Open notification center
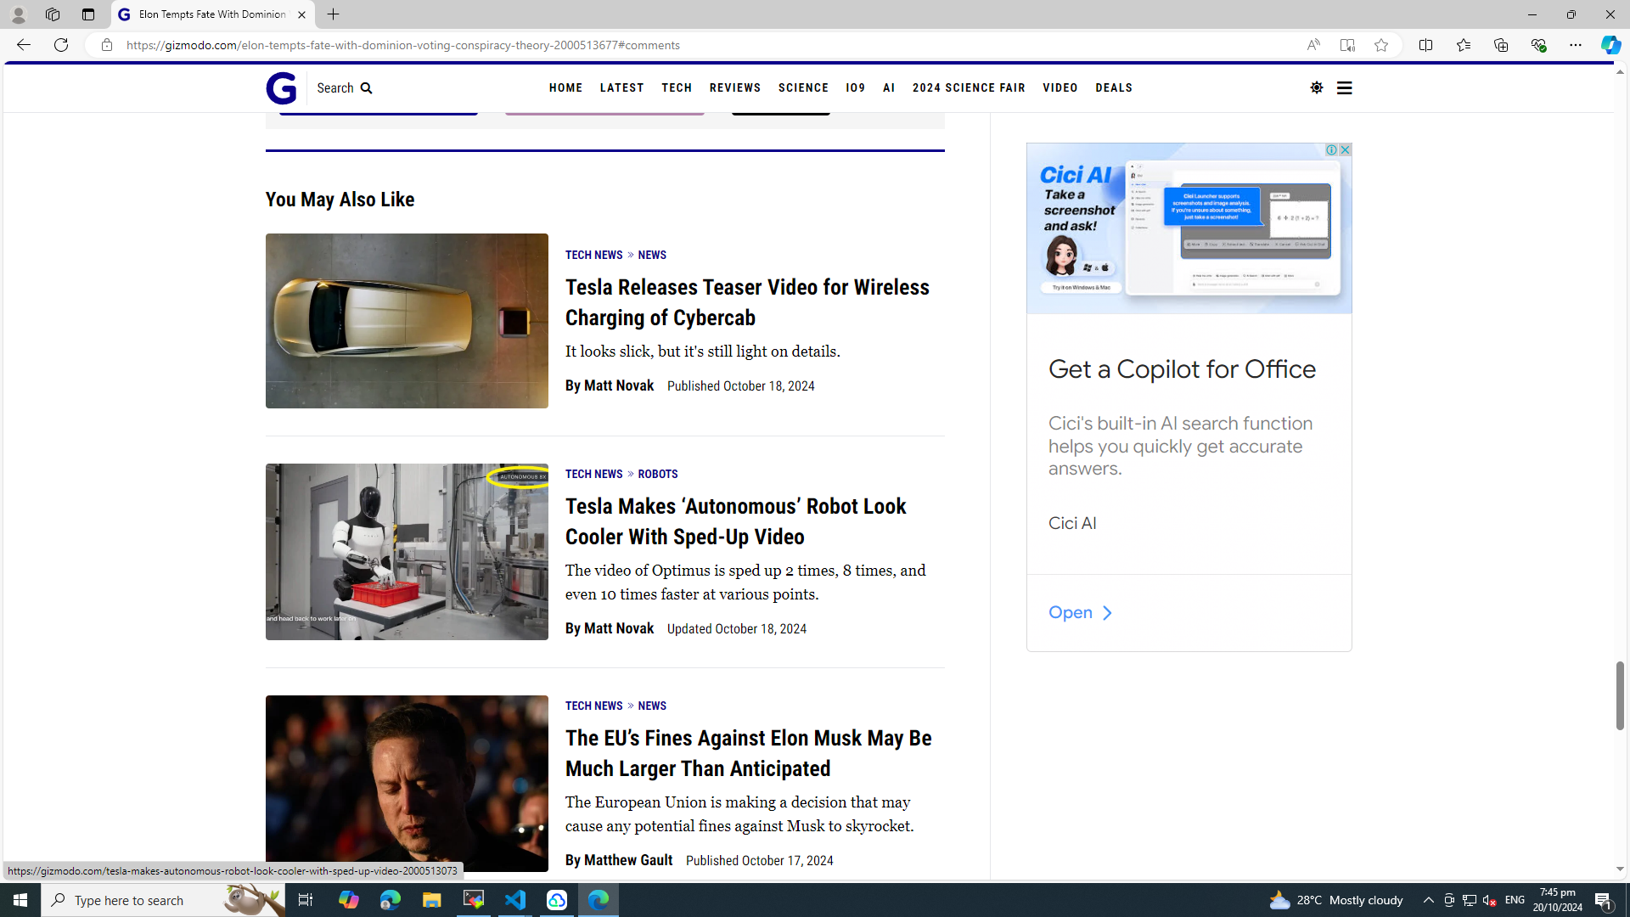Image resolution: width=1630 pixels, height=917 pixels. tap(1604, 900)
